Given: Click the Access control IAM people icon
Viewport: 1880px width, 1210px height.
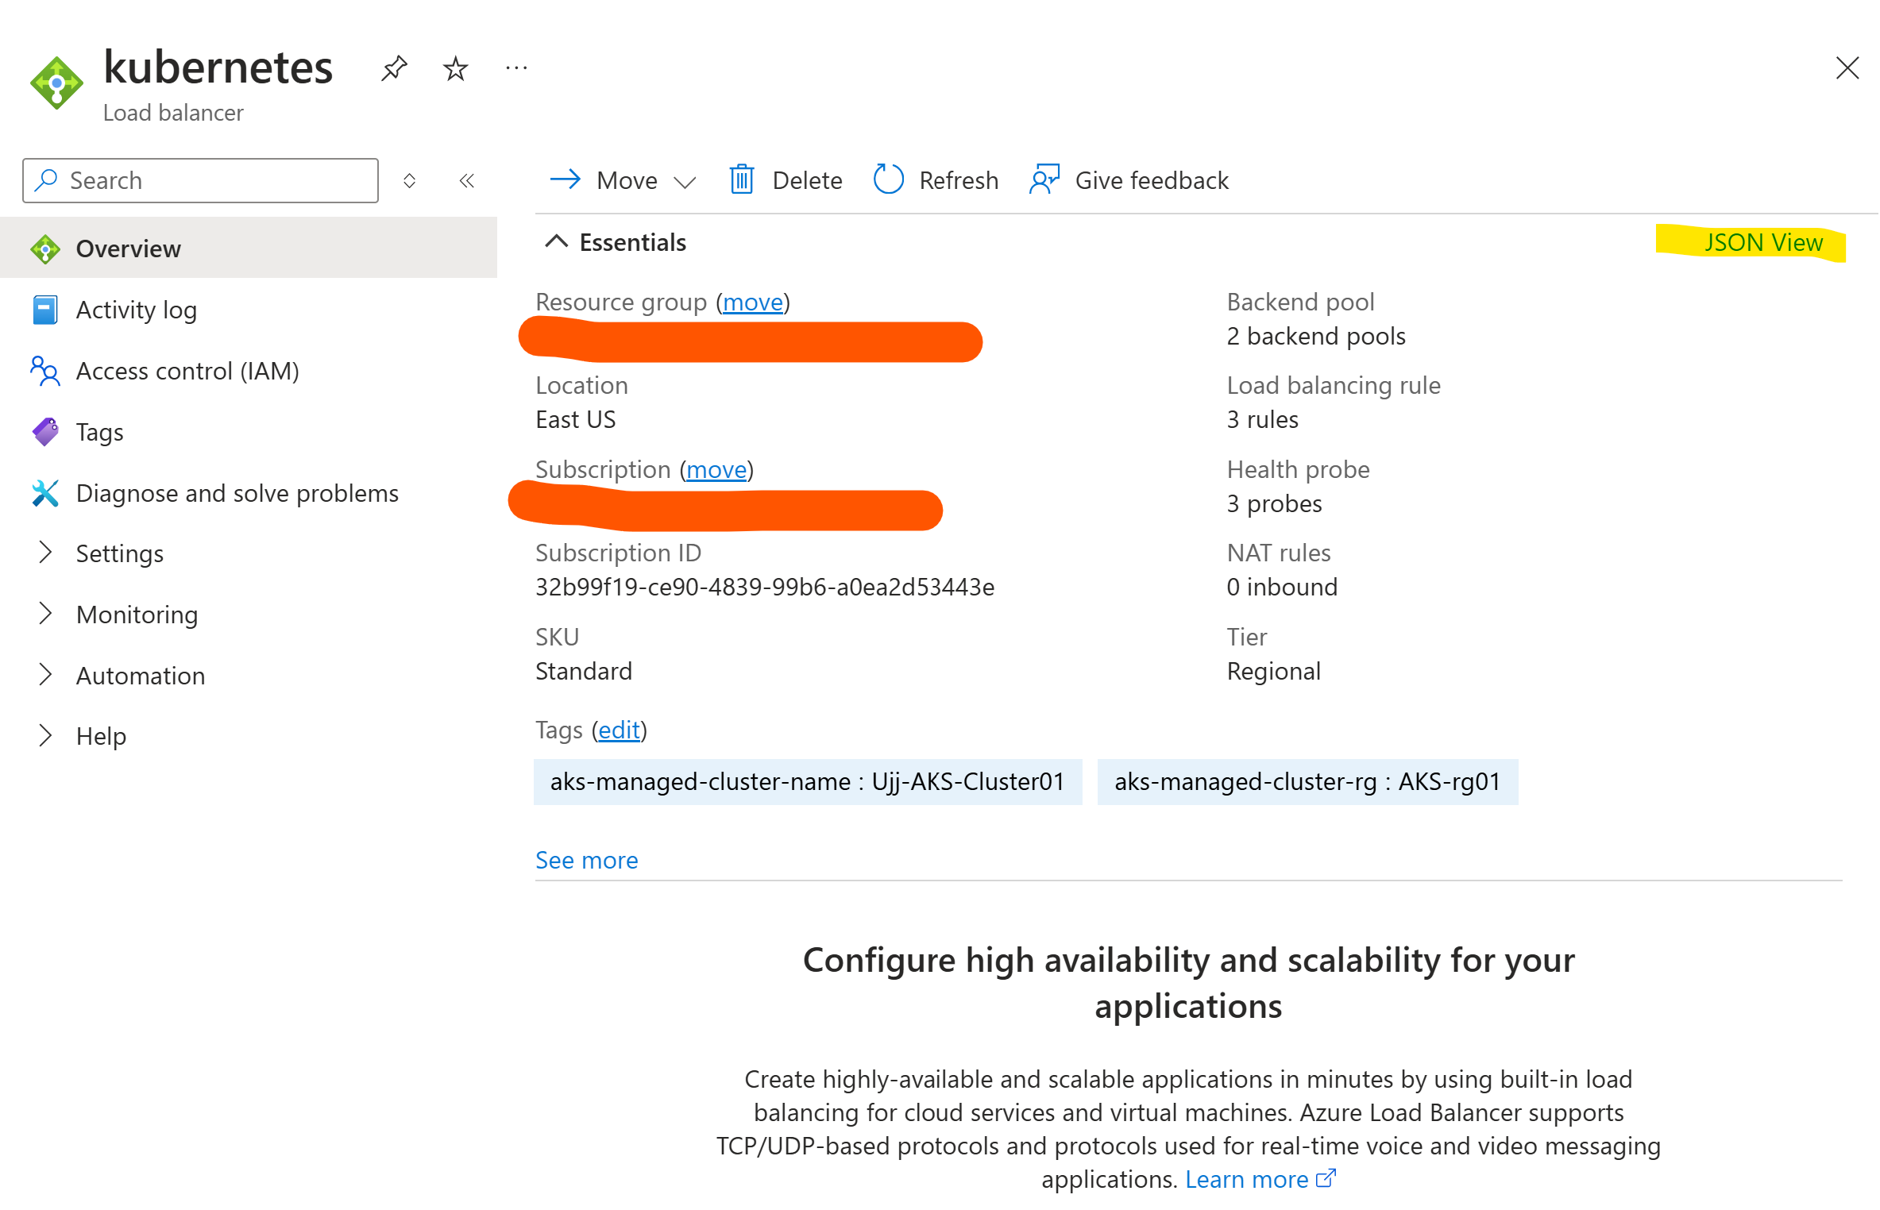Looking at the screenshot, I should [45, 371].
